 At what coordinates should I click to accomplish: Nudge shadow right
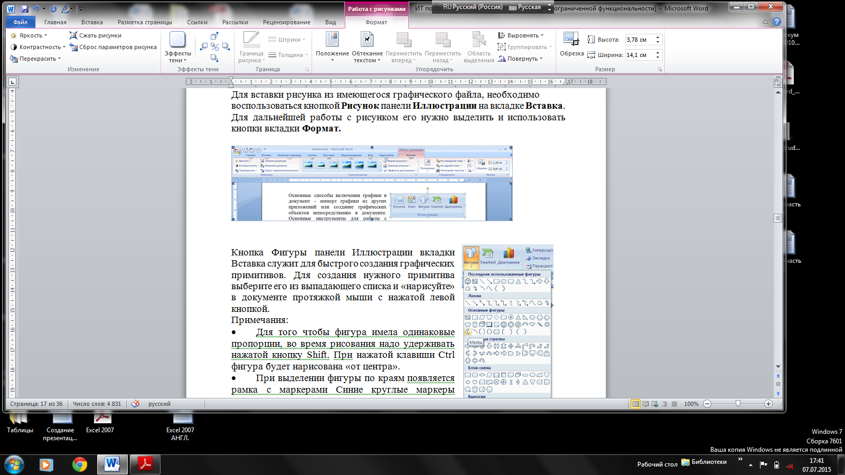tap(226, 47)
